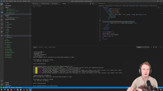Image resolution: width=163 pixels, height=91 pixels.
Task: Add a new terminal with plus icon
Action: 151,47
